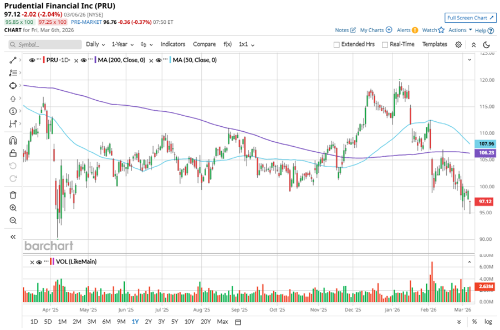The width and height of the screenshot is (500, 330).
Task: Zoom in using the magnifier plus icon
Action: [12, 208]
